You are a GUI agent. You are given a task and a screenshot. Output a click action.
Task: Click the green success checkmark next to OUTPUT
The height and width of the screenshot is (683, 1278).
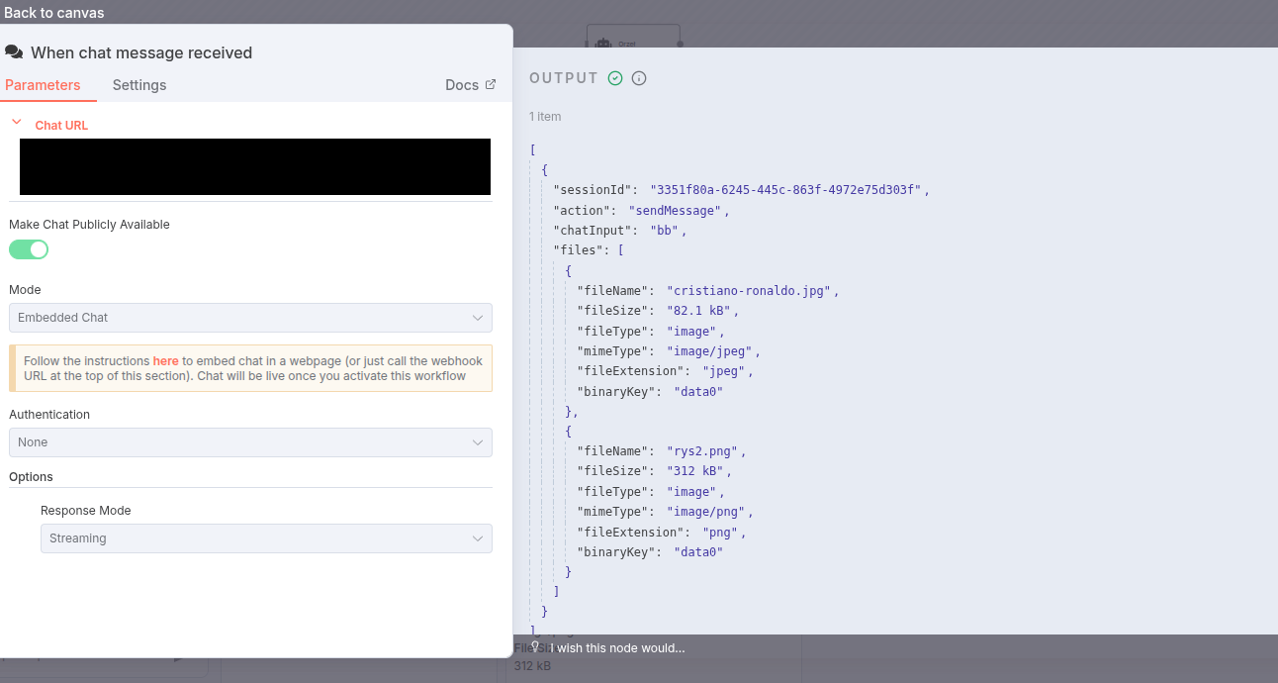615,78
